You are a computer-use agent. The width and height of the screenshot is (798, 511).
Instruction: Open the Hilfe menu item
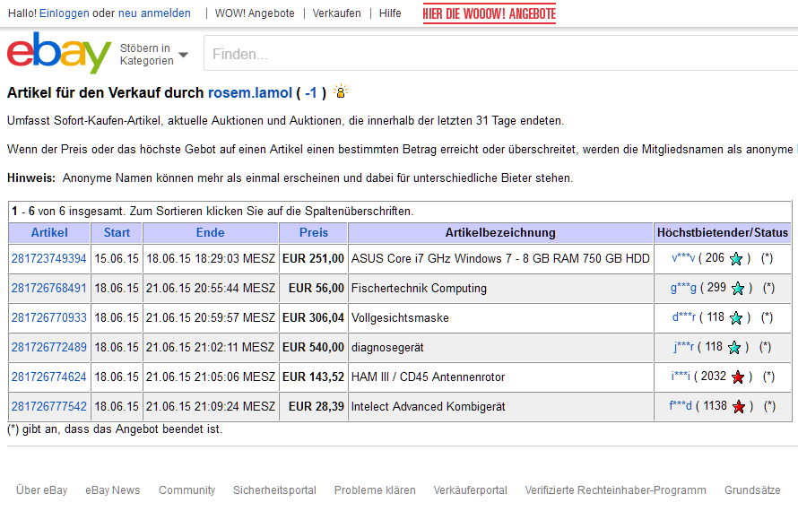(390, 13)
